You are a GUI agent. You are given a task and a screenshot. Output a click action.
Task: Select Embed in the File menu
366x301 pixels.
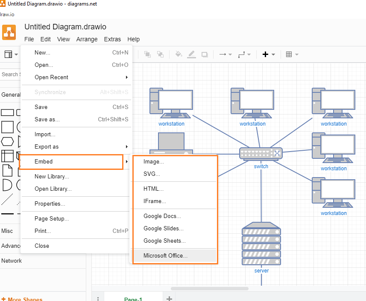[76, 161]
